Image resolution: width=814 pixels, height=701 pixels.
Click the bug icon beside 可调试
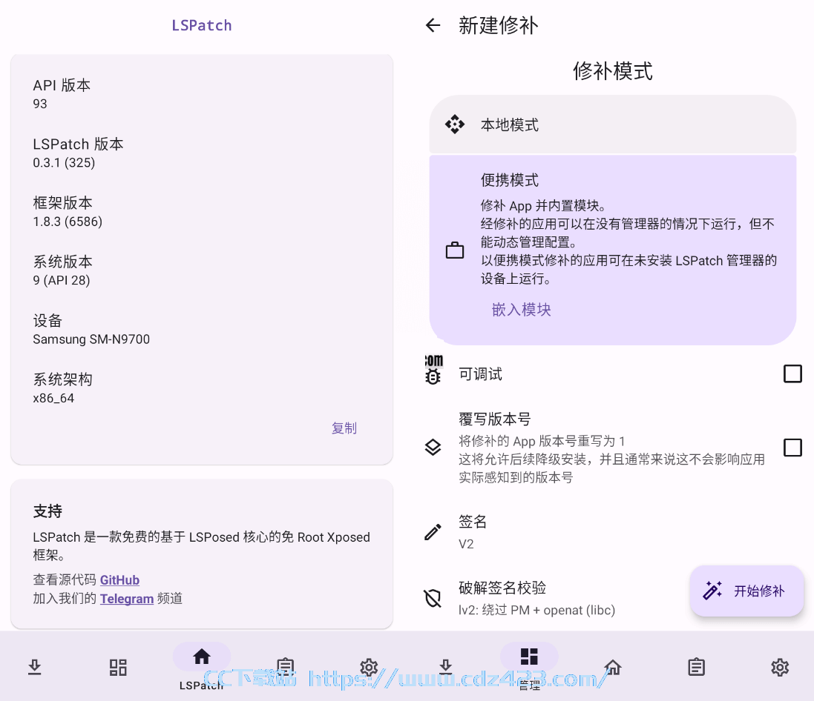(x=433, y=376)
